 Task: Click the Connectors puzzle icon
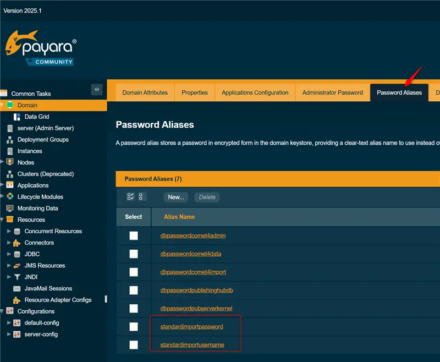(17, 243)
